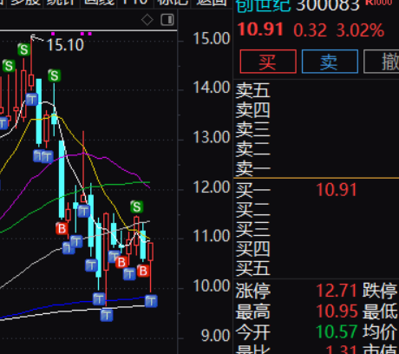Click the topmost green S sell marker
This screenshot has width=399, height=354.
click(x=23, y=49)
